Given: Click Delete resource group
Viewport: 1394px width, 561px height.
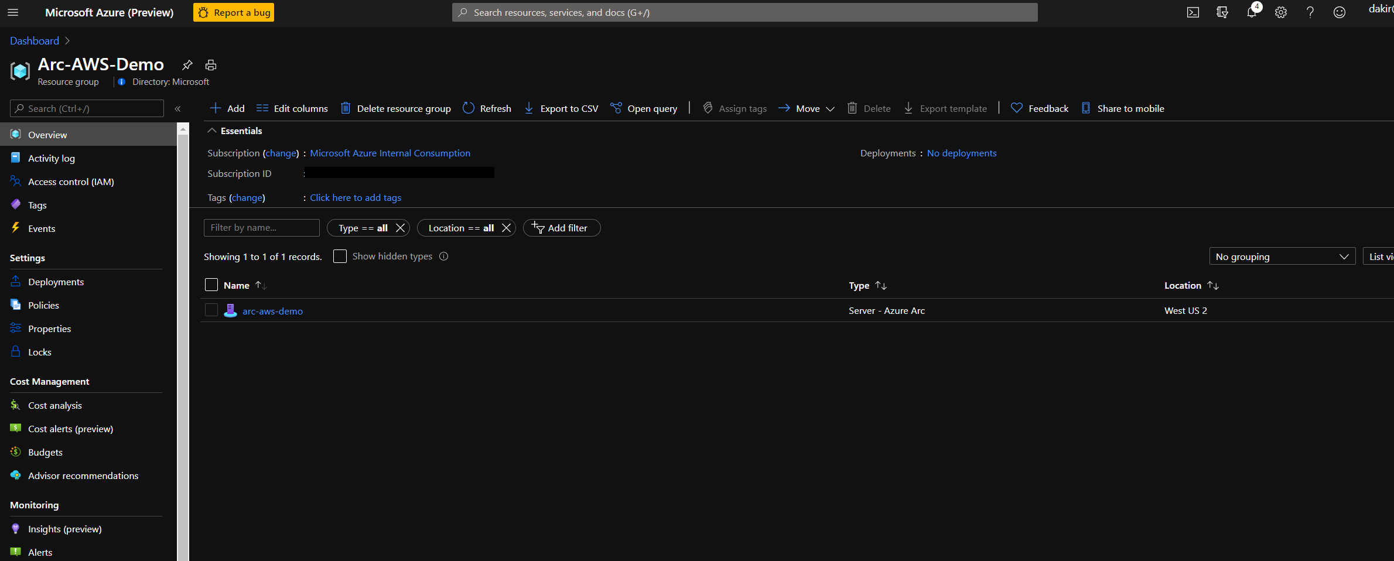Looking at the screenshot, I should pos(396,108).
